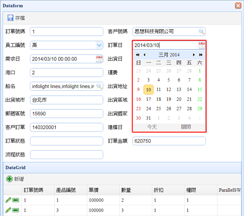Image resolution: width=244 pixels, height=216 pixels.
Task: Jump to previous year in calendar
Action: 138,55
